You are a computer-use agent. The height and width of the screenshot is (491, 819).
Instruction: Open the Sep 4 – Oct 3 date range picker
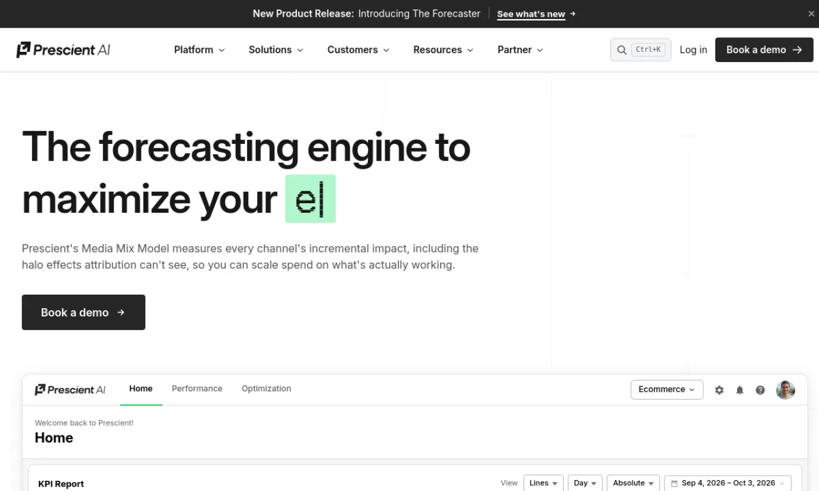coord(728,483)
